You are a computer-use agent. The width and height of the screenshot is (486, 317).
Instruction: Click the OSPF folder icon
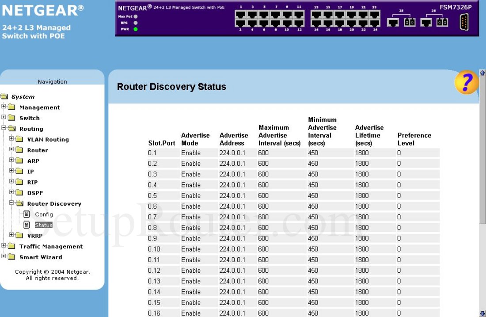[x=19, y=193]
